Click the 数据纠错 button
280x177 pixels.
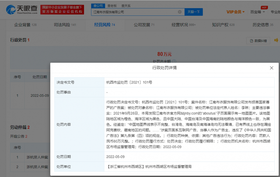(x=258, y=41)
